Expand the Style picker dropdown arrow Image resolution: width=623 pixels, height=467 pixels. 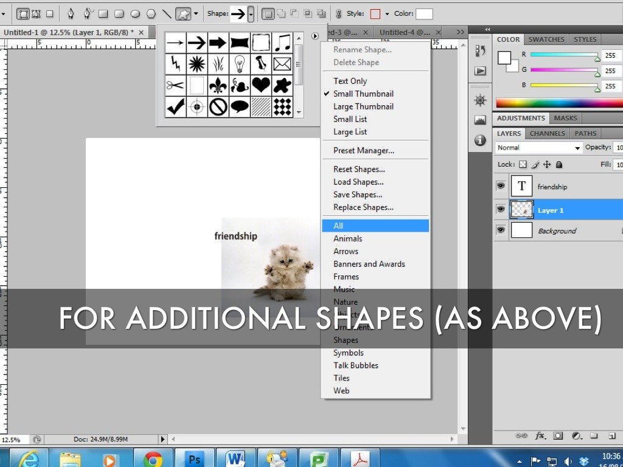(387, 13)
